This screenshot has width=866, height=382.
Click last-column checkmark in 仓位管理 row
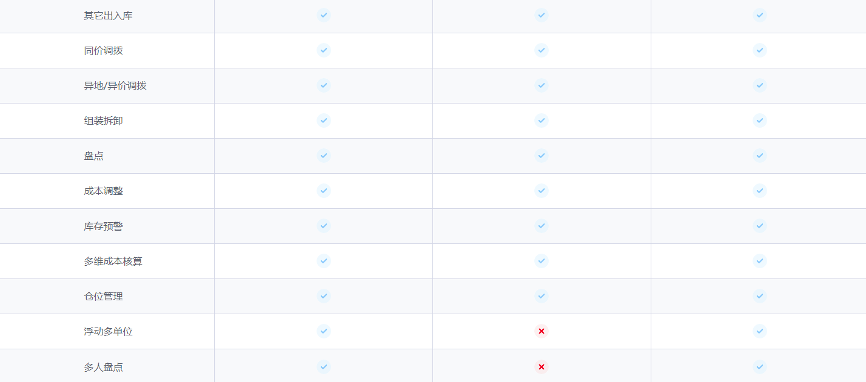click(x=760, y=296)
